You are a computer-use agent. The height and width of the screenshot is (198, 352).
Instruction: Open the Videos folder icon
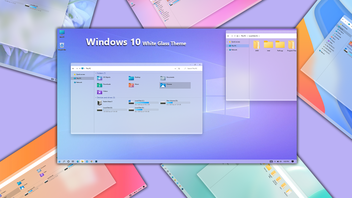pyautogui.click(x=100, y=92)
